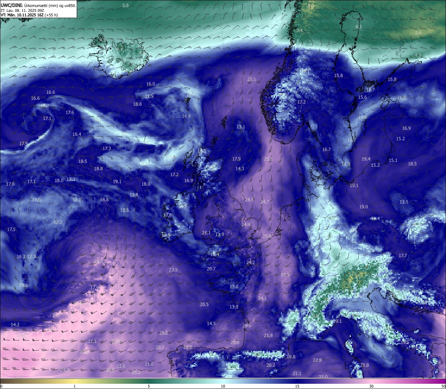
Task: Click the 16.3 value label
Action: click(21, 257)
